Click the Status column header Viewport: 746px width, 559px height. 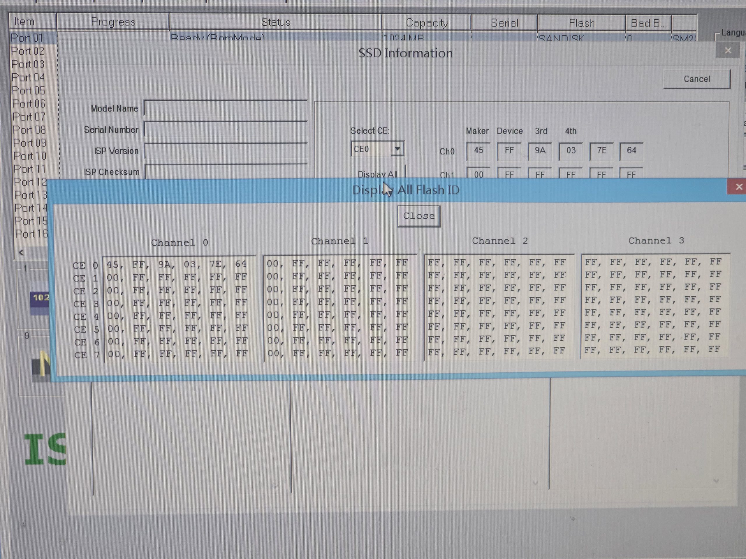tap(275, 22)
